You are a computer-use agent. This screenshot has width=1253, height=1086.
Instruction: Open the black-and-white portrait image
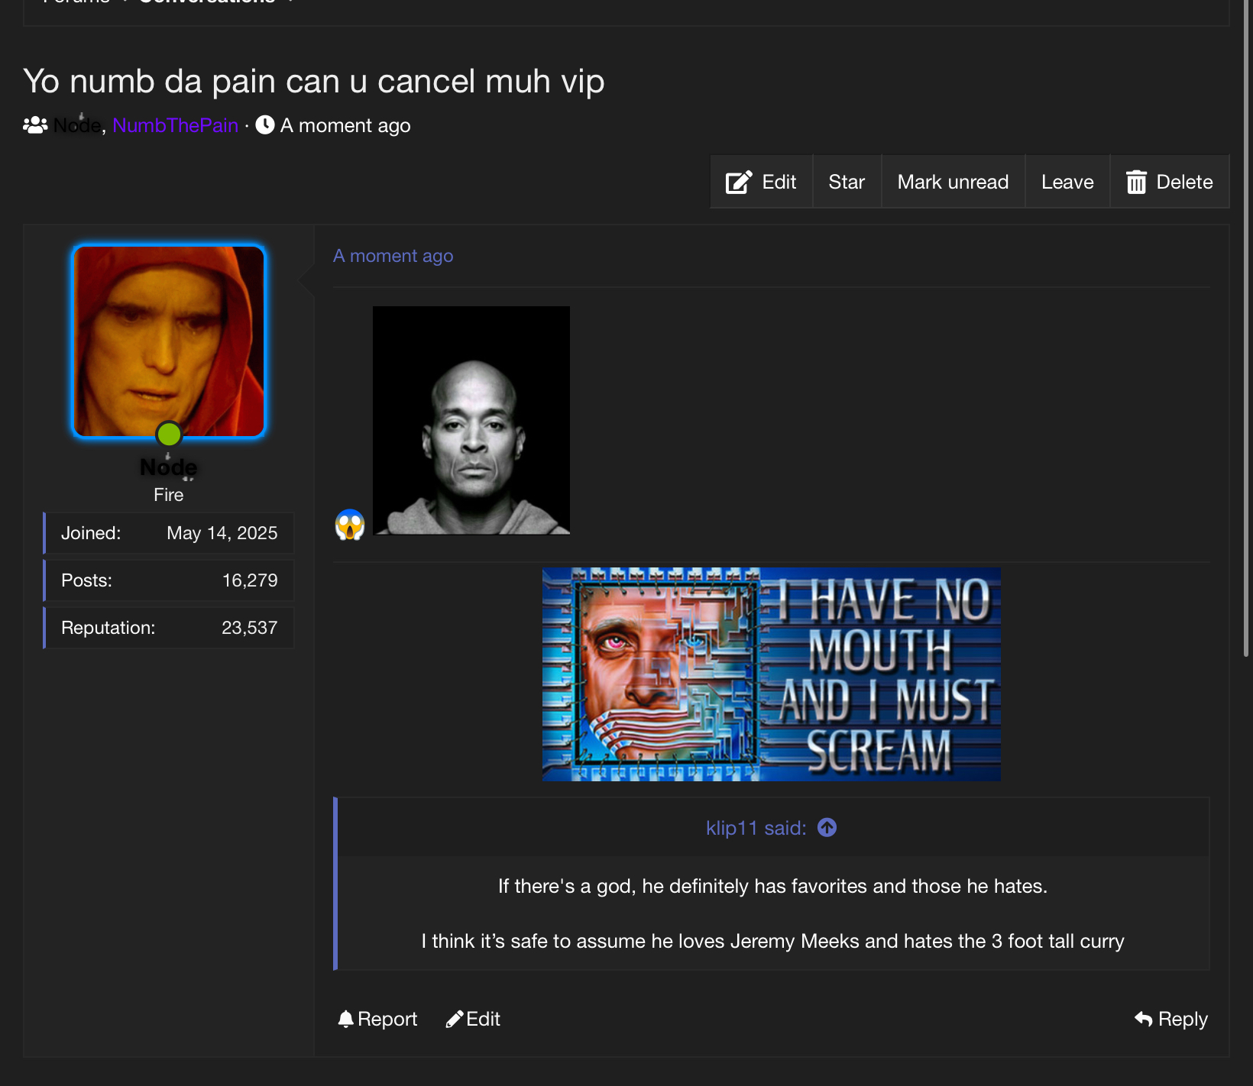click(471, 421)
